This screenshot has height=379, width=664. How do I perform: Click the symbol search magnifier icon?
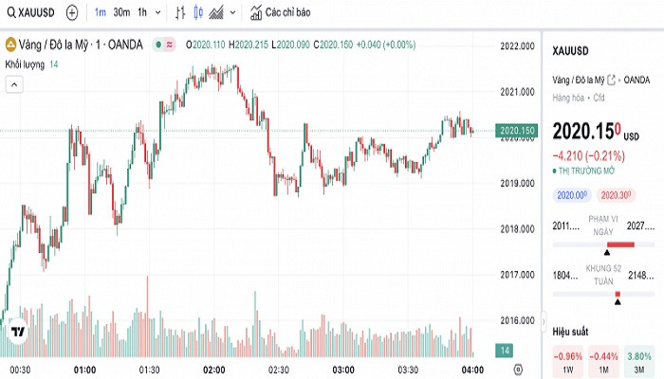[10, 13]
